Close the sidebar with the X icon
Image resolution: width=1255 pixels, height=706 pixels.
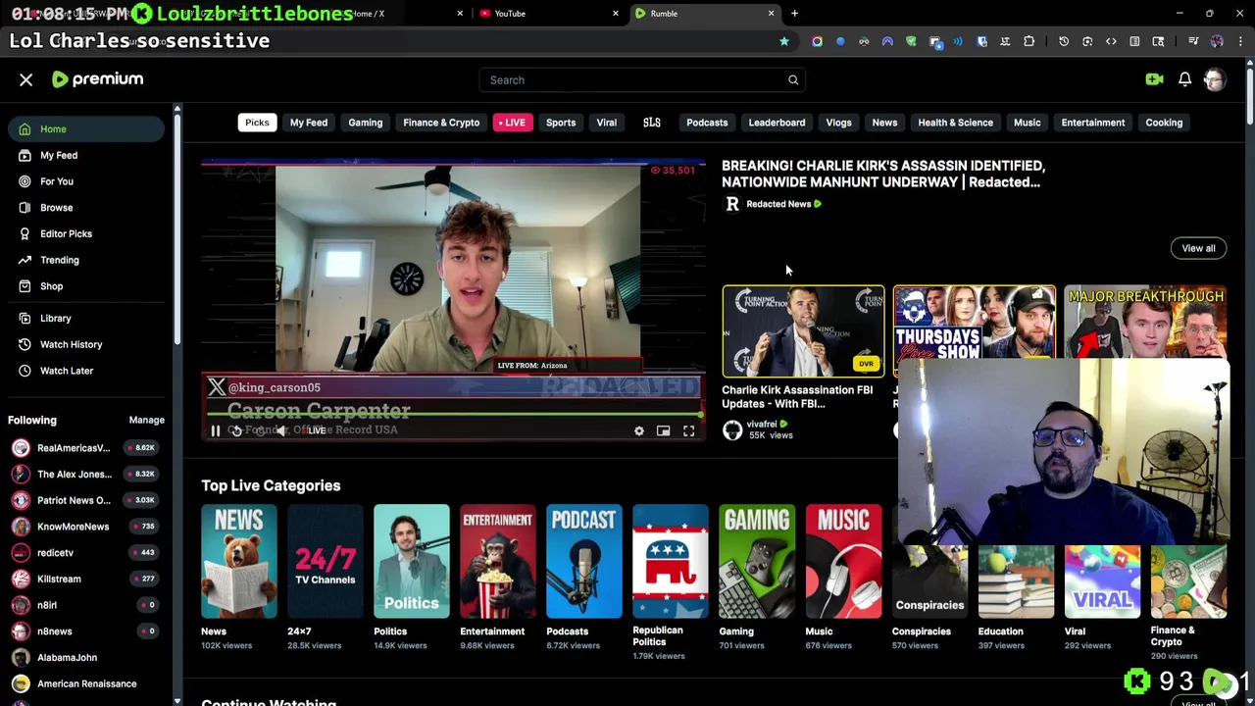26,79
